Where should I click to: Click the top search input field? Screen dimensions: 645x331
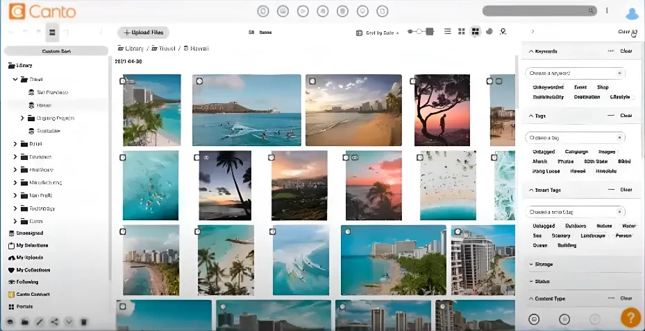539,10
